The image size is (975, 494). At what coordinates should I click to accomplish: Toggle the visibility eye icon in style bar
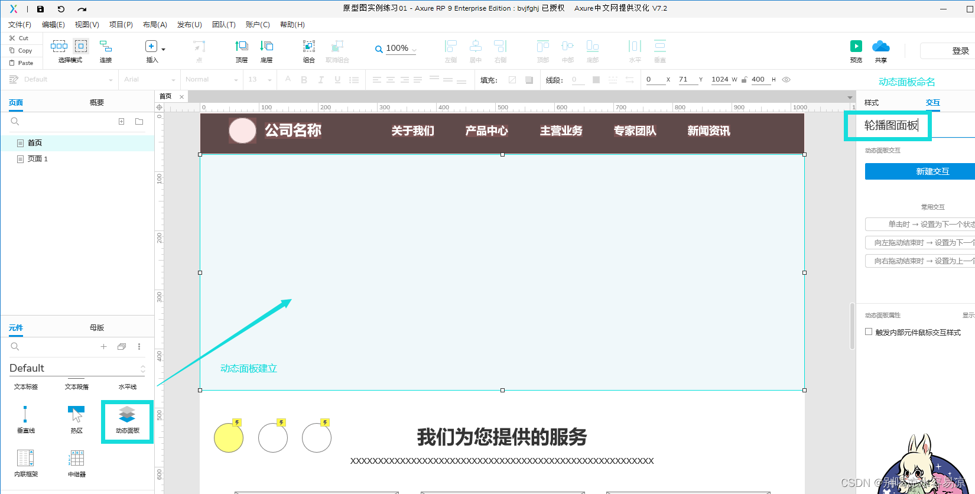(786, 80)
